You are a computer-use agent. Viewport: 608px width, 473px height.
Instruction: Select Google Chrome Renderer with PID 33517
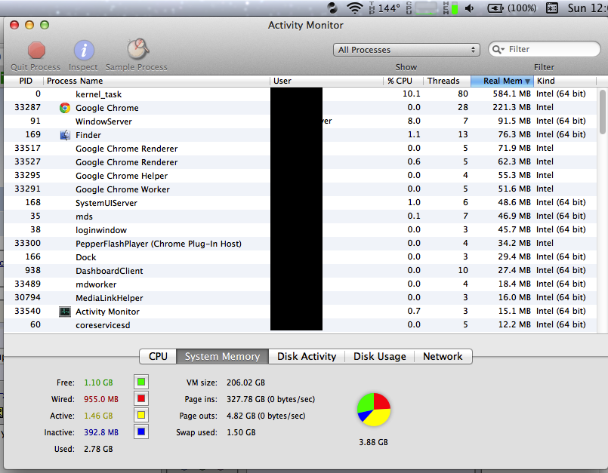[300, 149]
